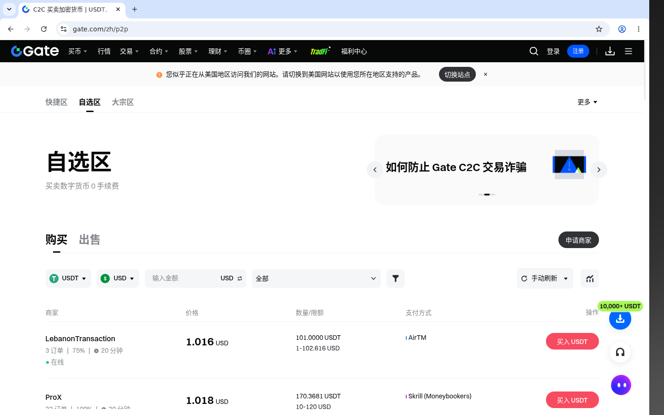Buy USDT from LebanonTransaction
The width and height of the screenshot is (664, 415).
pyautogui.click(x=572, y=341)
